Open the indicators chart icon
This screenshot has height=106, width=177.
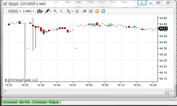pos(91,11)
